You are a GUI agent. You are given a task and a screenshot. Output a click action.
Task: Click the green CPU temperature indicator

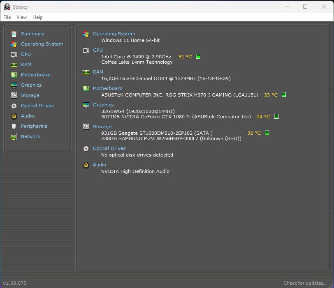point(198,57)
